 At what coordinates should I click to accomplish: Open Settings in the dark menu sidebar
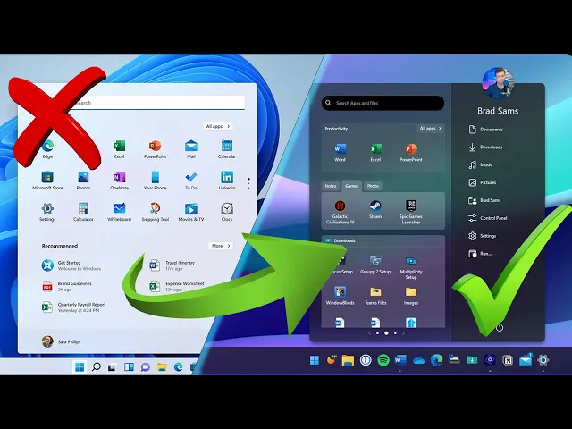(x=483, y=236)
